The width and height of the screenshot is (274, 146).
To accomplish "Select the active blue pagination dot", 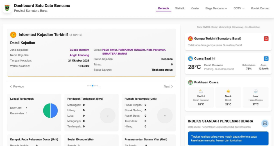I will (93, 86).
